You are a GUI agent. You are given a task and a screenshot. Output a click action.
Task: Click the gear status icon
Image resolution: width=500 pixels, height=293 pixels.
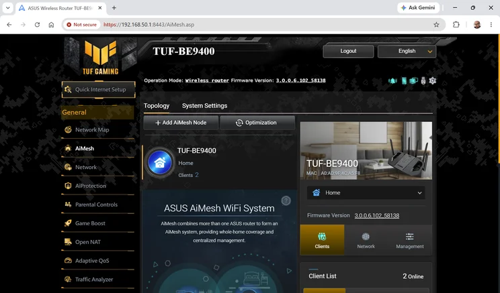point(432,80)
